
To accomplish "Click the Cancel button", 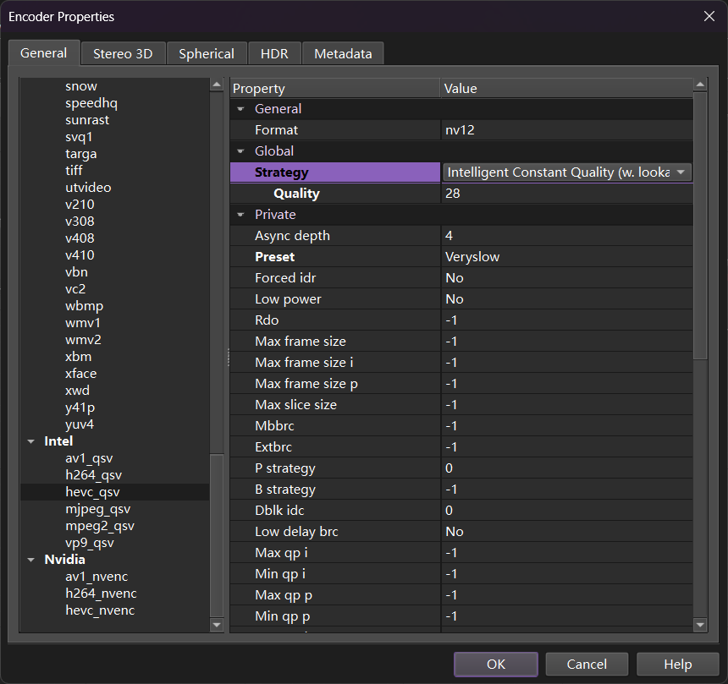I will 587,665.
